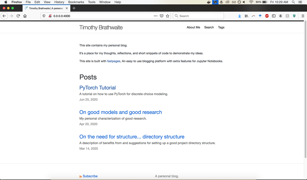Screen dimensions: 307x180
Task: Toggle the browser sidebar view
Action: (274, 16)
